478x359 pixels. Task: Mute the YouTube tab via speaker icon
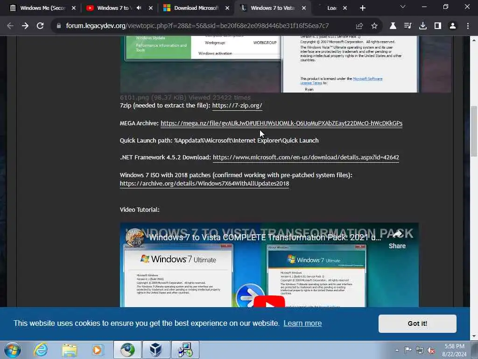(139, 8)
